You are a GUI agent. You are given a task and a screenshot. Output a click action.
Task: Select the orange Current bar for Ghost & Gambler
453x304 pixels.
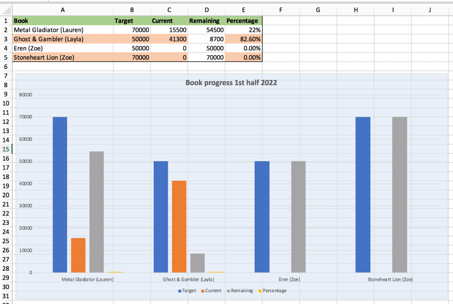coord(179,226)
